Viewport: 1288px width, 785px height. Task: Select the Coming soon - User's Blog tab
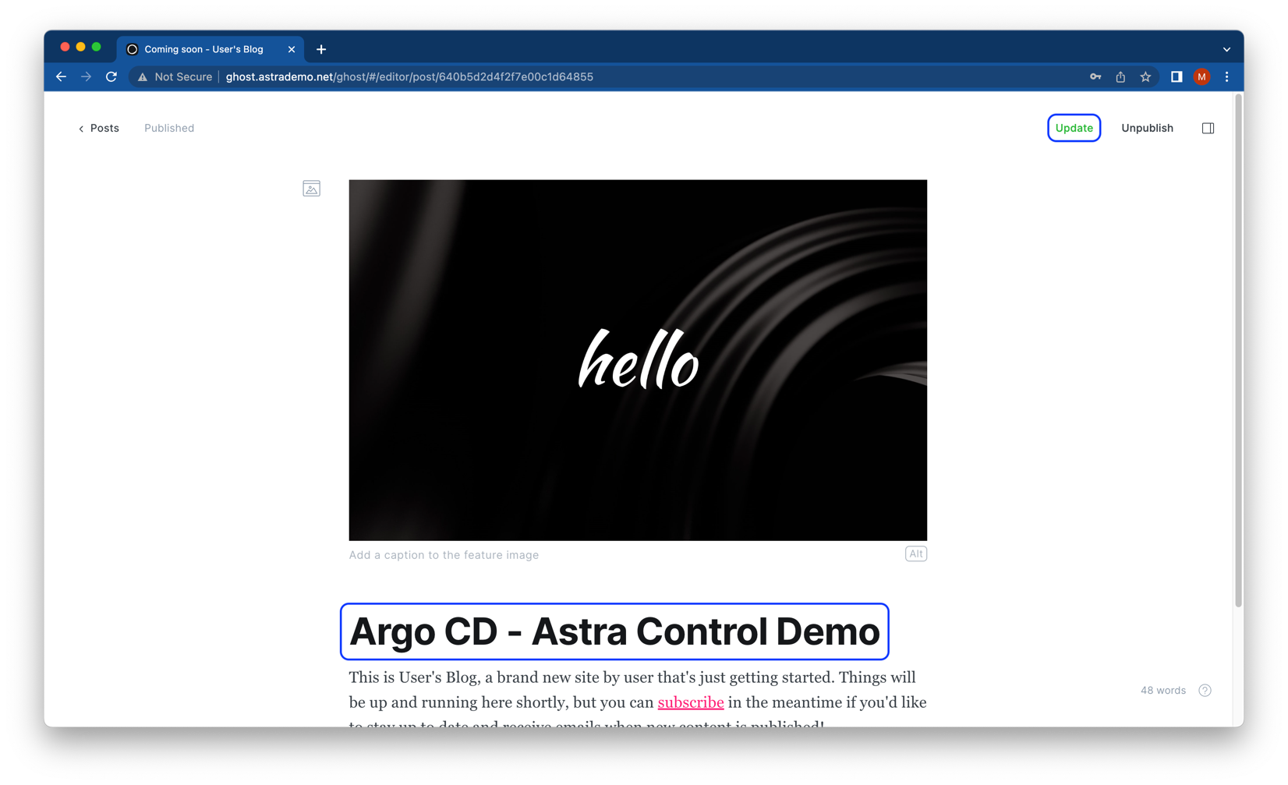[x=211, y=49]
